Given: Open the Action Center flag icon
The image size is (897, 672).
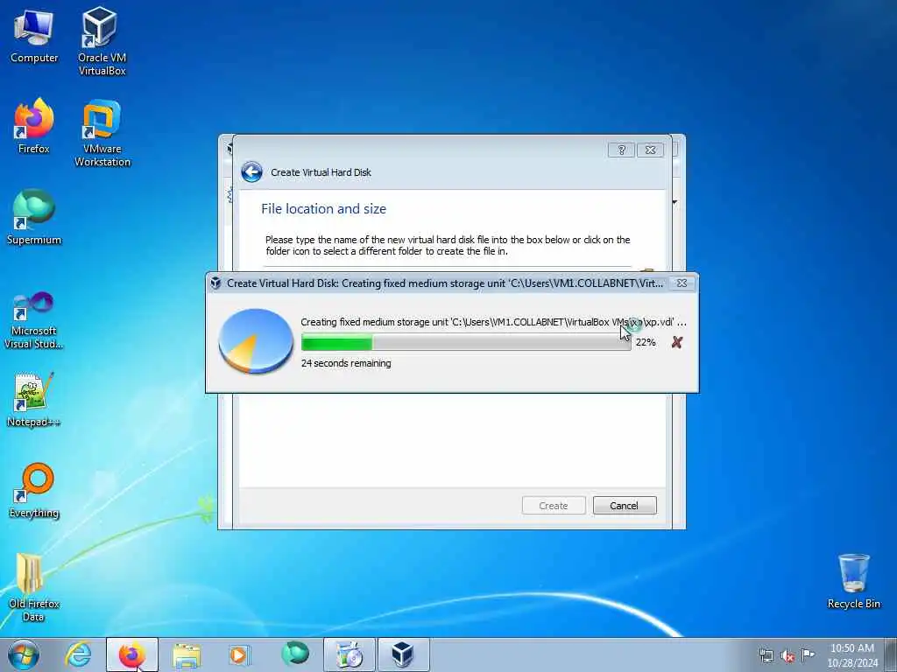Looking at the screenshot, I should [x=808, y=655].
